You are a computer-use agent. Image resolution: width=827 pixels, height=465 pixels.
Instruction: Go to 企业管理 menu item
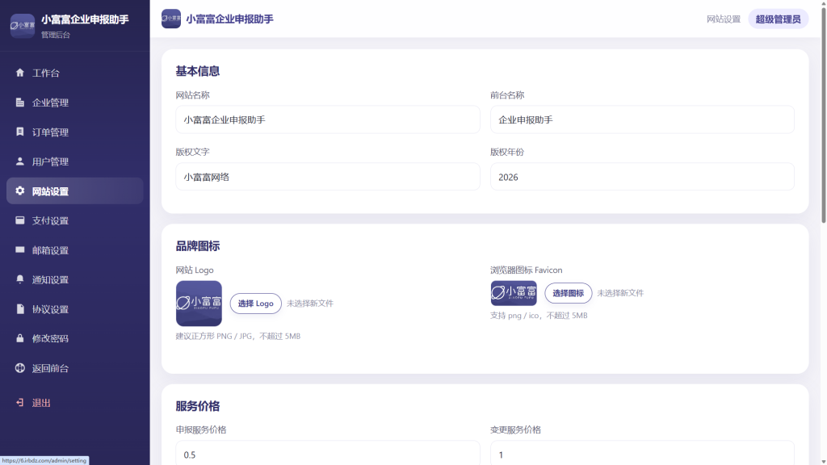point(75,103)
